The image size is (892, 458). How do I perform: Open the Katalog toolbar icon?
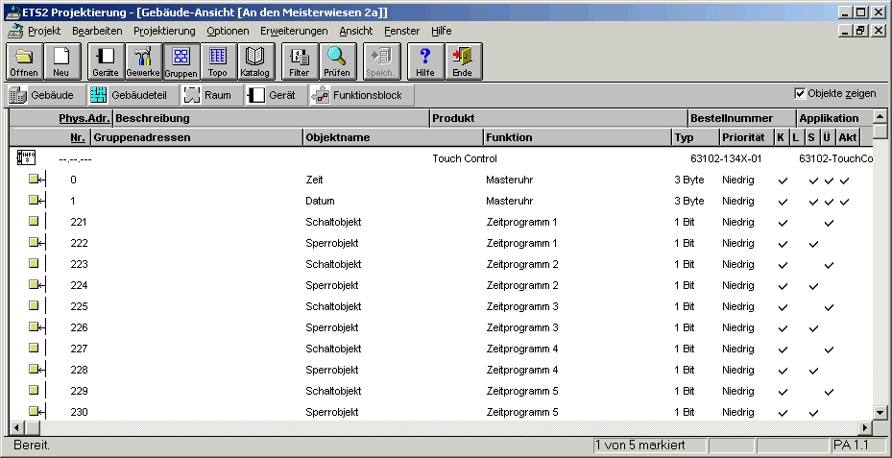254,60
